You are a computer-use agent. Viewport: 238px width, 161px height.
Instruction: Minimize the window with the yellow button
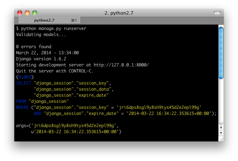pyautogui.click(x=27, y=13)
